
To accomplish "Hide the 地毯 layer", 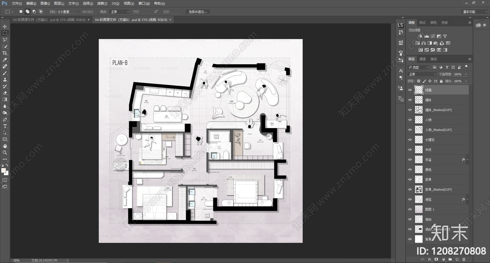I will click(410, 199).
